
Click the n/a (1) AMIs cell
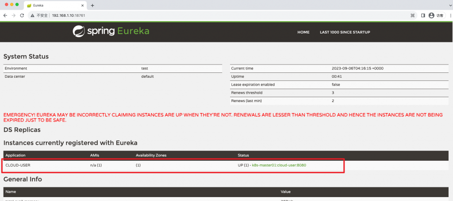pyautogui.click(x=96, y=166)
